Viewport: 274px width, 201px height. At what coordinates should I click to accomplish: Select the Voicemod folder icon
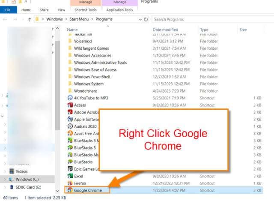[x=70, y=41]
